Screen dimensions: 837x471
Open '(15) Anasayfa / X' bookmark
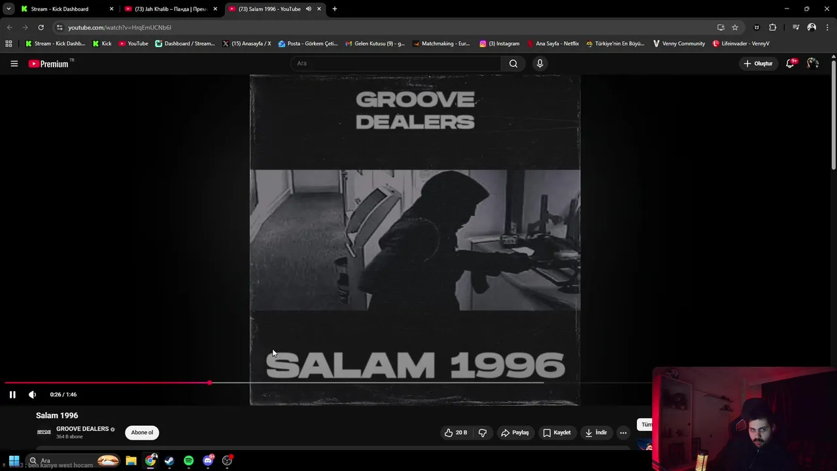[x=247, y=44]
